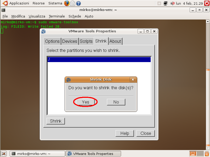Confirm shrink by clicking Yes
Screen dimensions: 210x157
86,102
